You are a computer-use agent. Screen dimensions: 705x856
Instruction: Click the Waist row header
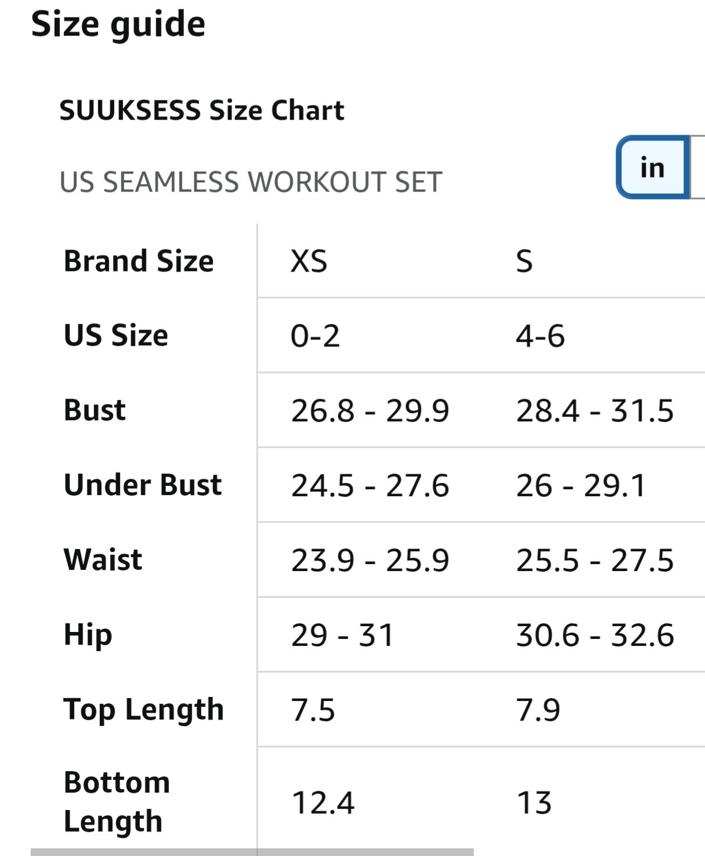pyautogui.click(x=103, y=560)
